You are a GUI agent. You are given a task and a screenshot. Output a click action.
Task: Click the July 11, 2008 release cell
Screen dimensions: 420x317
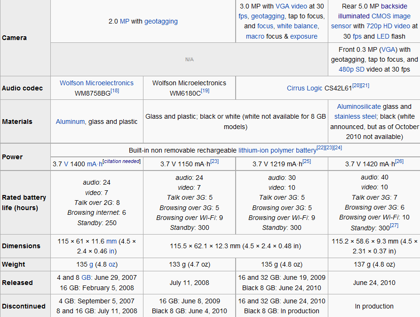click(190, 283)
